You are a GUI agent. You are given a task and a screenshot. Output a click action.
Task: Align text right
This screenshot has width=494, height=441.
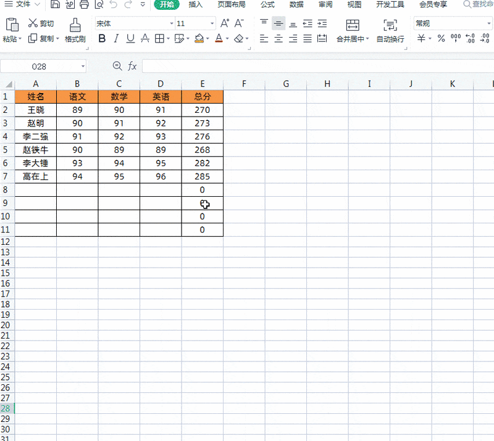[293, 38]
